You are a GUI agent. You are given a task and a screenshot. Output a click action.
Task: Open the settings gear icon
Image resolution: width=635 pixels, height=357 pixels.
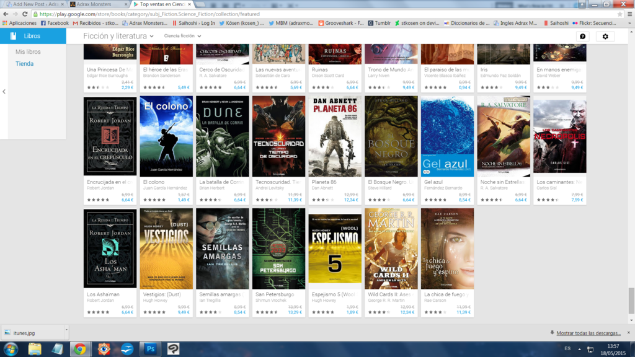point(605,37)
